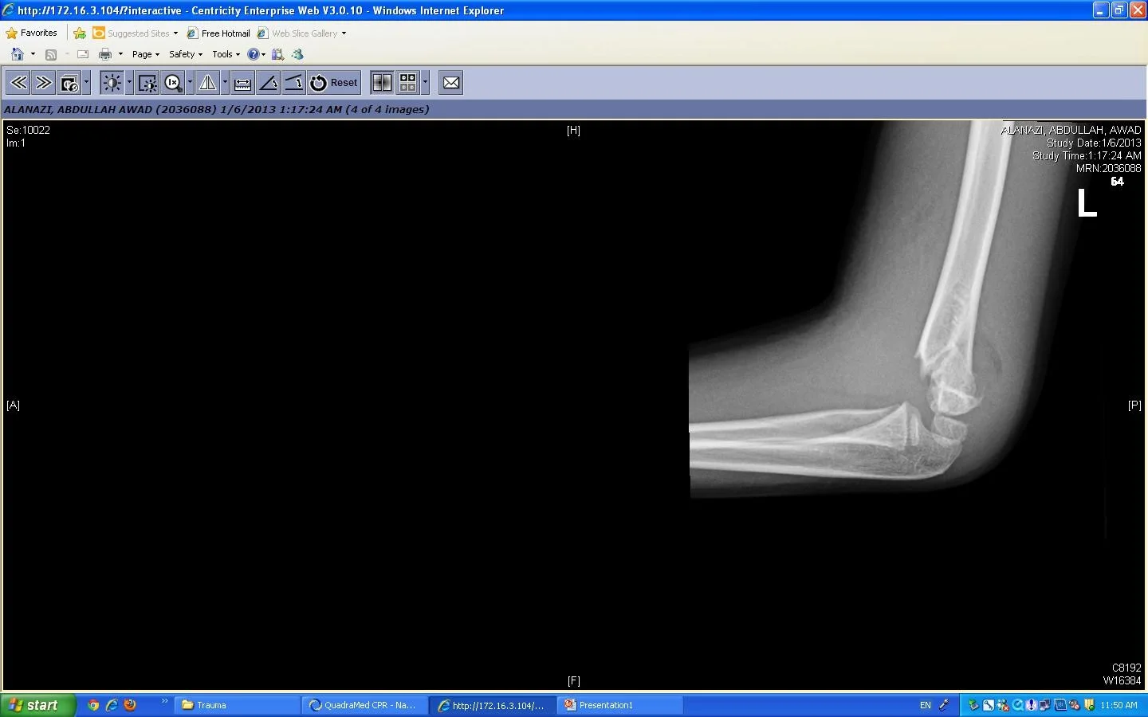Open the Safety menu
The width and height of the screenshot is (1148, 717).
pos(185,54)
